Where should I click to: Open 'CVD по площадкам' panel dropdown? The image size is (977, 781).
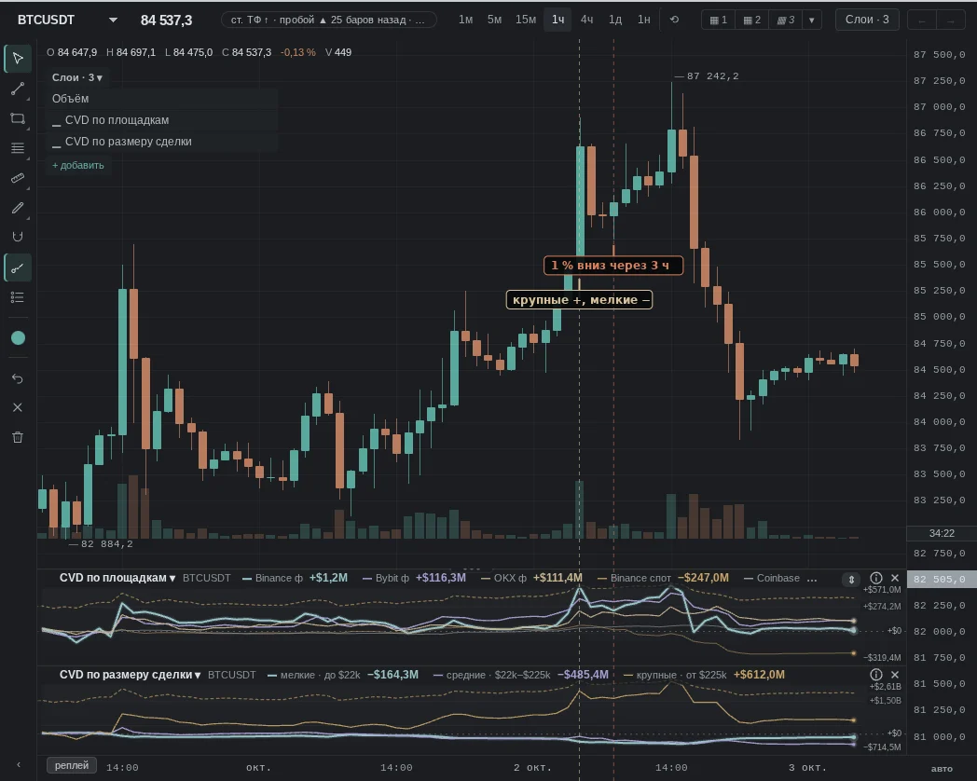(117, 578)
